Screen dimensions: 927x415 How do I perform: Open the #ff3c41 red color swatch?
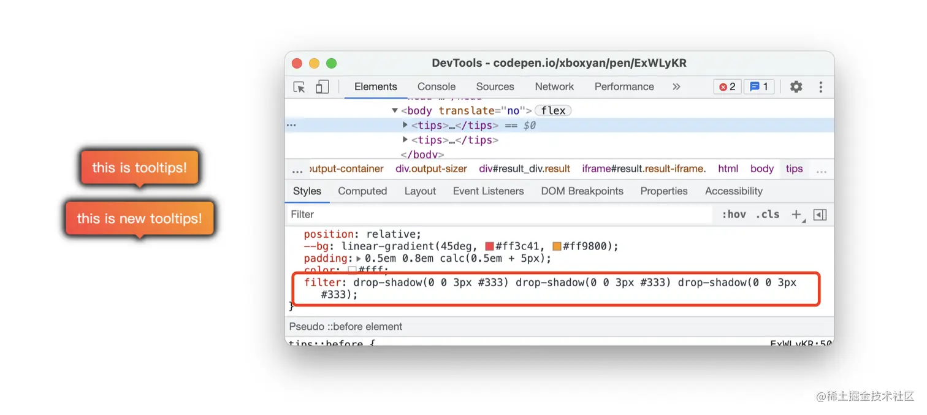489,246
